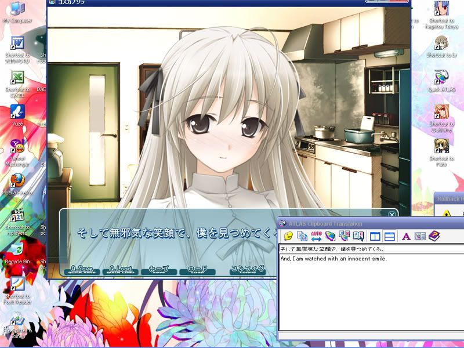
Task: Click the globe translation icon in ATLAS
Action: tap(330, 236)
